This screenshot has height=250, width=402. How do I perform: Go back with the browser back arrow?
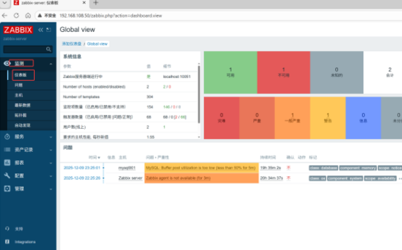[4, 15]
